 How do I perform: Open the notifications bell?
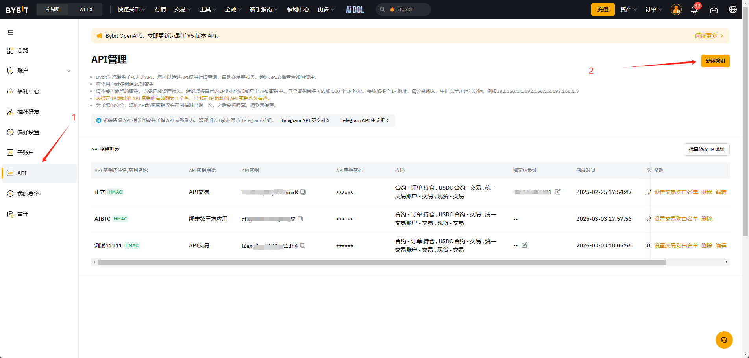[694, 10]
